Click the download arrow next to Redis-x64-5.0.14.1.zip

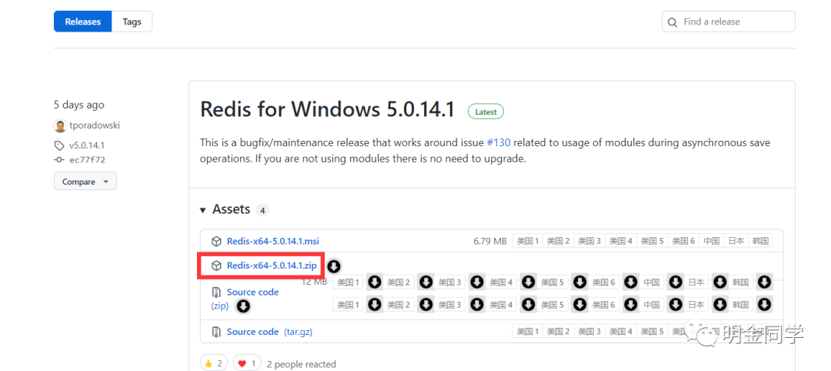(334, 266)
